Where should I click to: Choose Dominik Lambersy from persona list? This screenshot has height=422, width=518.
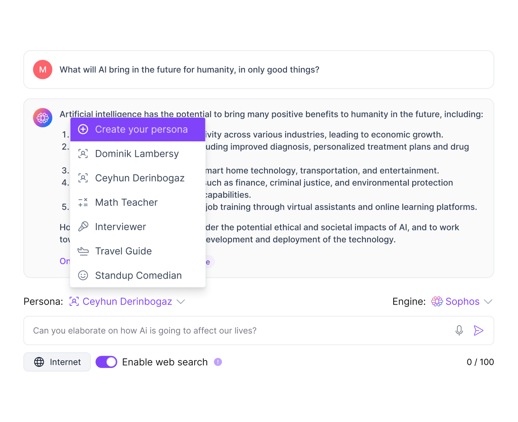point(138,153)
